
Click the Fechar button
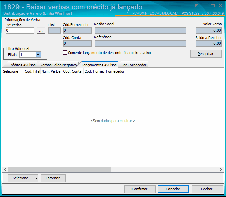pyautogui.click(x=207, y=189)
